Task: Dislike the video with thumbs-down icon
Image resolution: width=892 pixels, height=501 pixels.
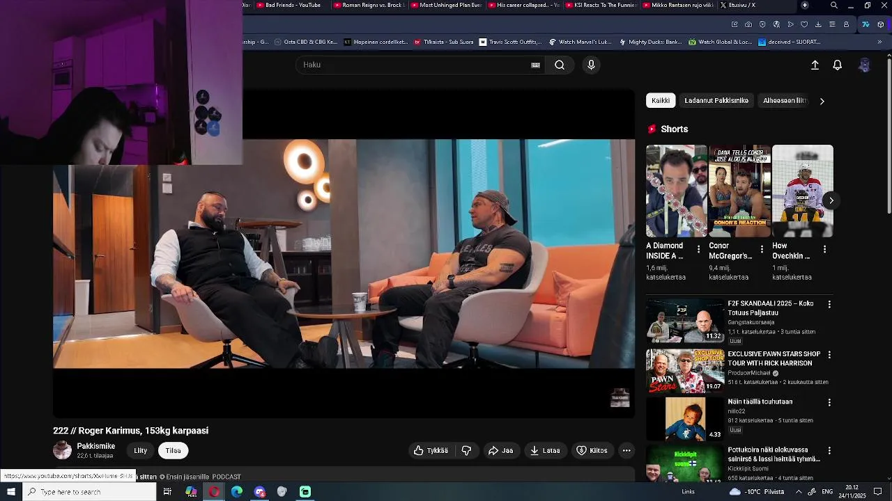Action: tap(466, 450)
